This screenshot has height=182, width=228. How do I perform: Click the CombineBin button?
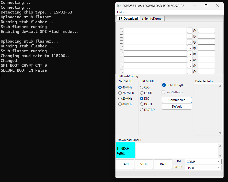pos(177,100)
